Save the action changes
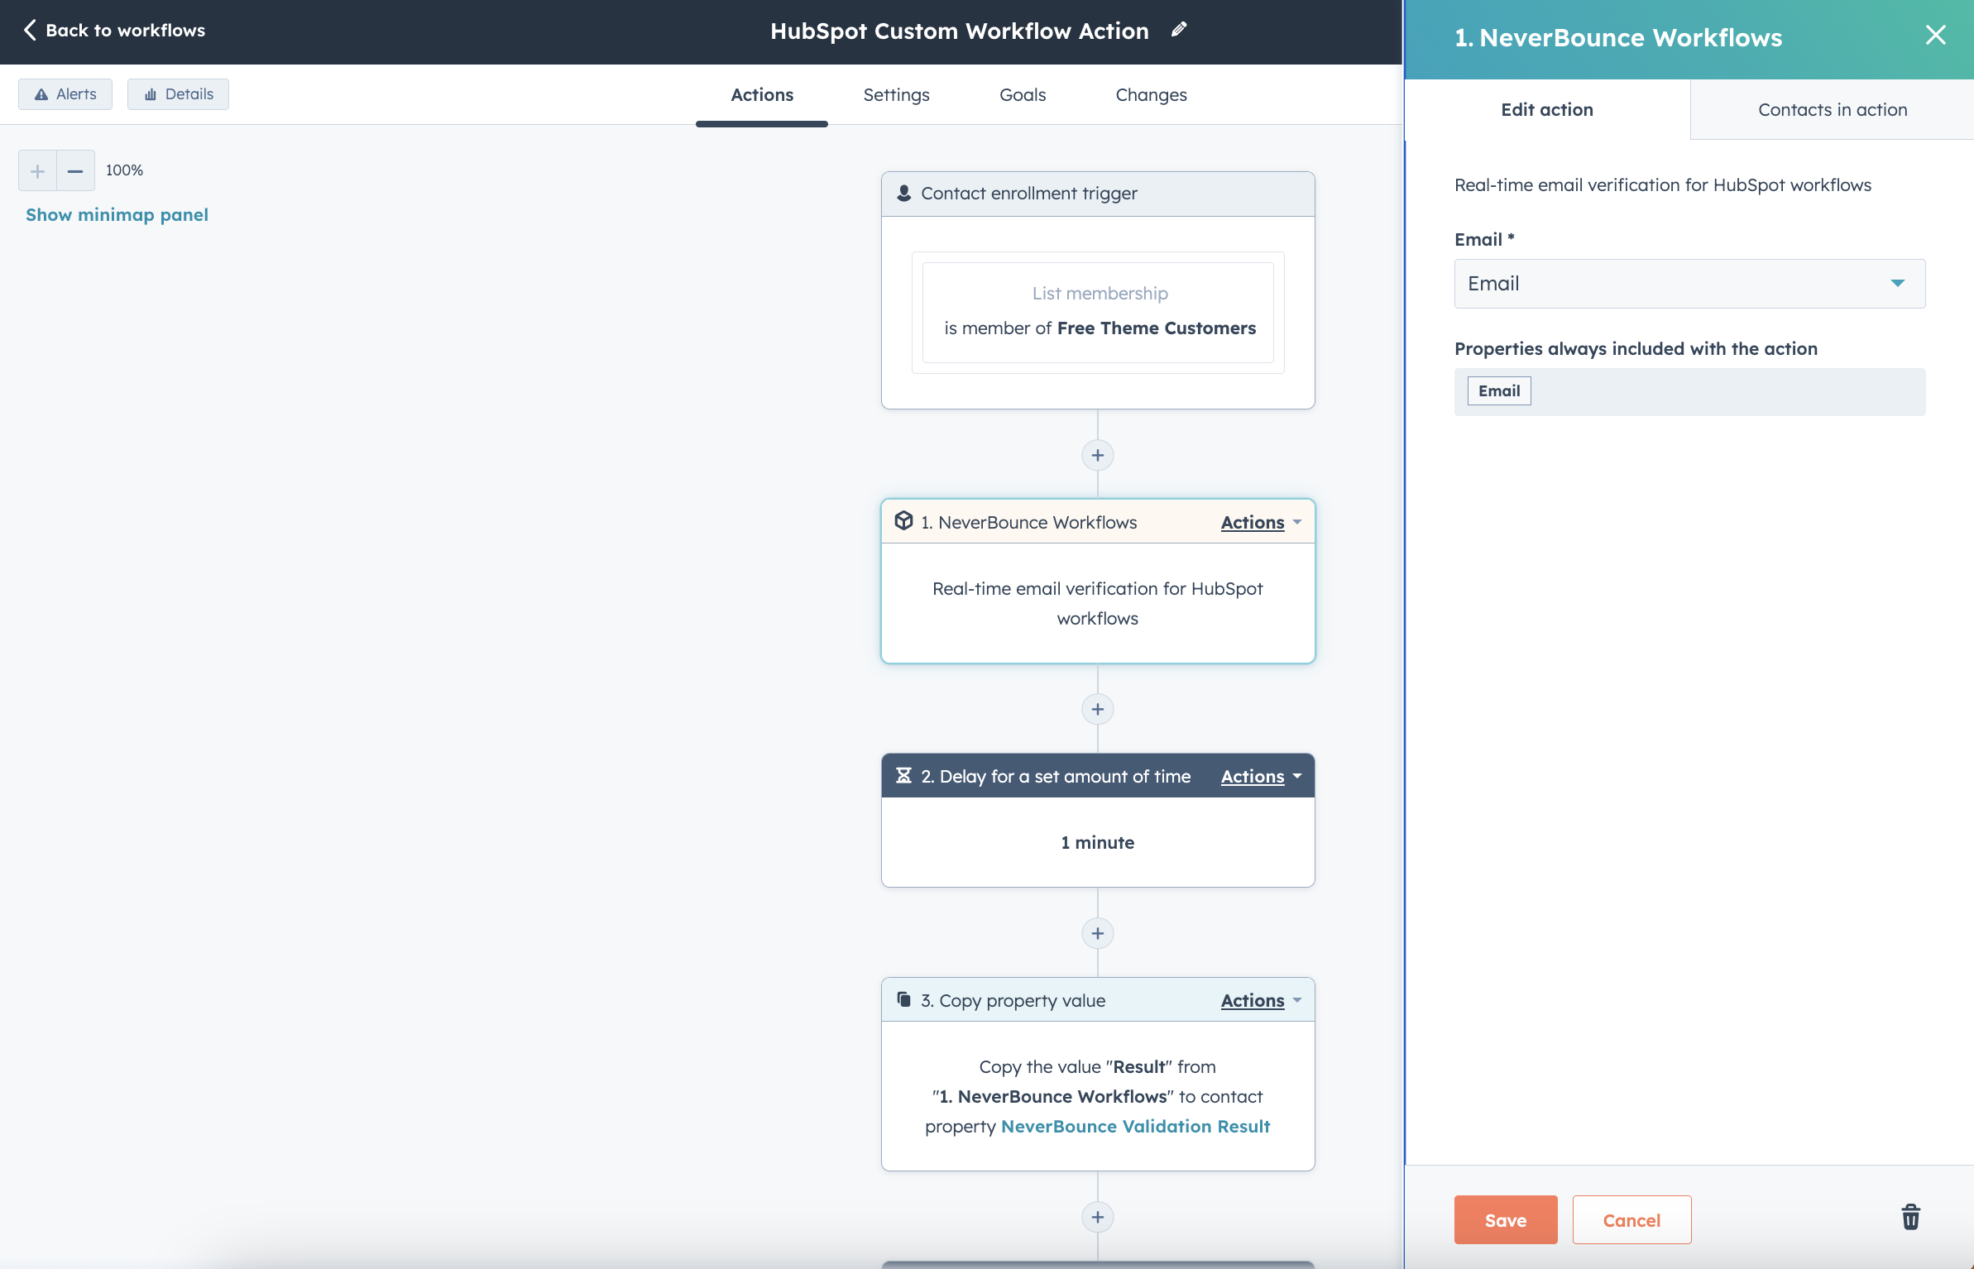 coord(1505,1219)
